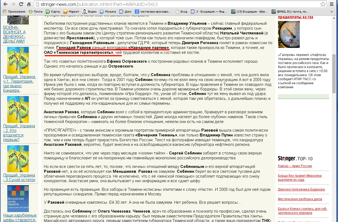Click the stringer-news.com address bar
The height and width of the screenshot is (222, 338).
pos(178,4)
